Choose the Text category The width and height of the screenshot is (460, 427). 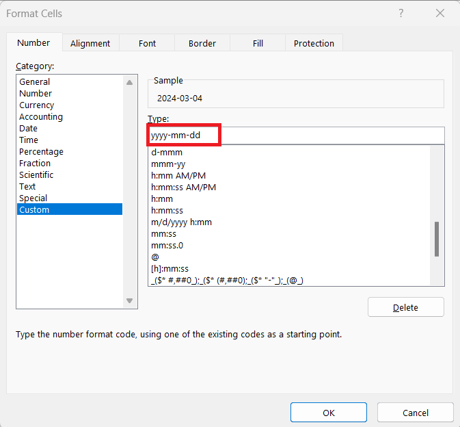pos(70,187)
